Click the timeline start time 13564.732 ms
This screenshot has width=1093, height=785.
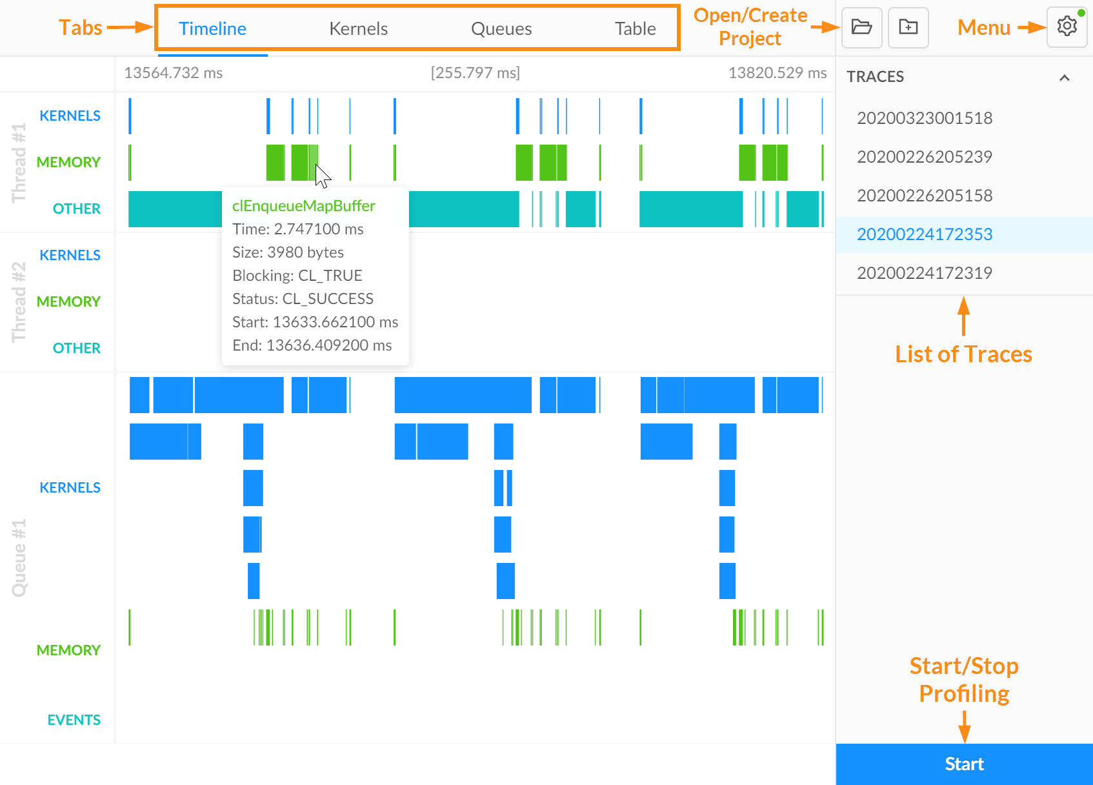click(x=174, y=73)
